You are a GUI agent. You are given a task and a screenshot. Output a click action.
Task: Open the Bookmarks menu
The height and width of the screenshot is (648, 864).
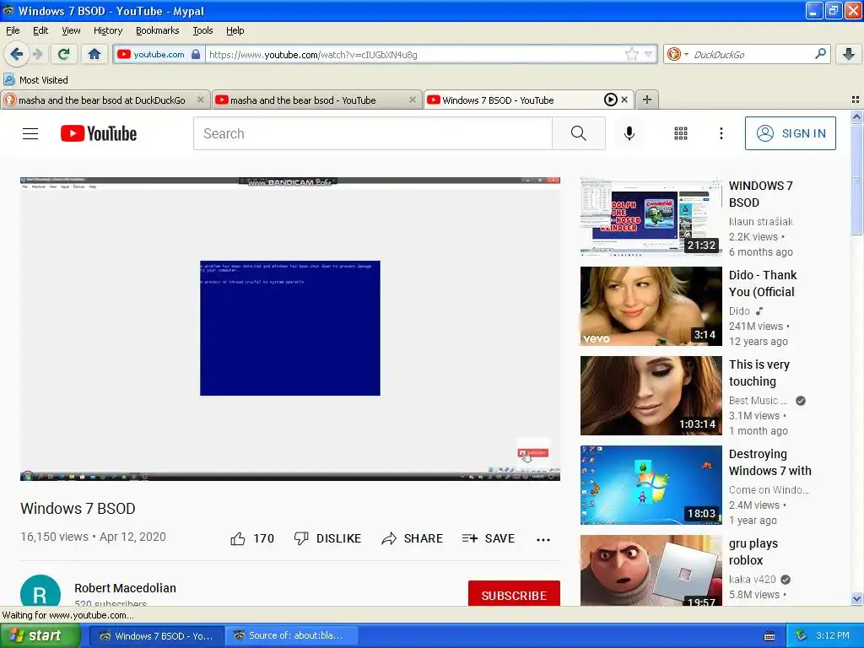[x=158, y=30]
